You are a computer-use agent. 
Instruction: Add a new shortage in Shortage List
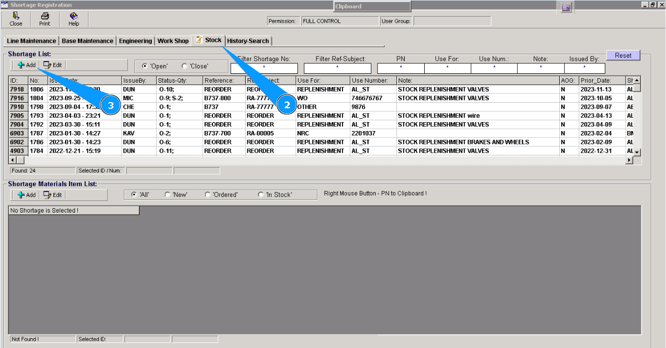pos(27,65)
